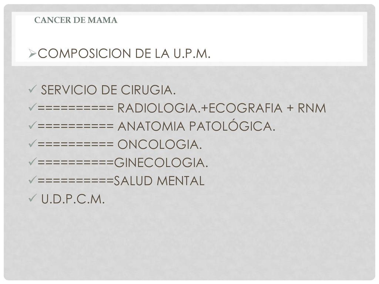The image size is (379, 284).
Task: Click the word RADIOLOGIA.
Action: pos(158,108)
